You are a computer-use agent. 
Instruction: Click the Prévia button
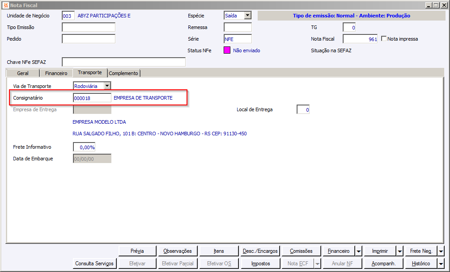pyautogui.click(x=137, y=251)
